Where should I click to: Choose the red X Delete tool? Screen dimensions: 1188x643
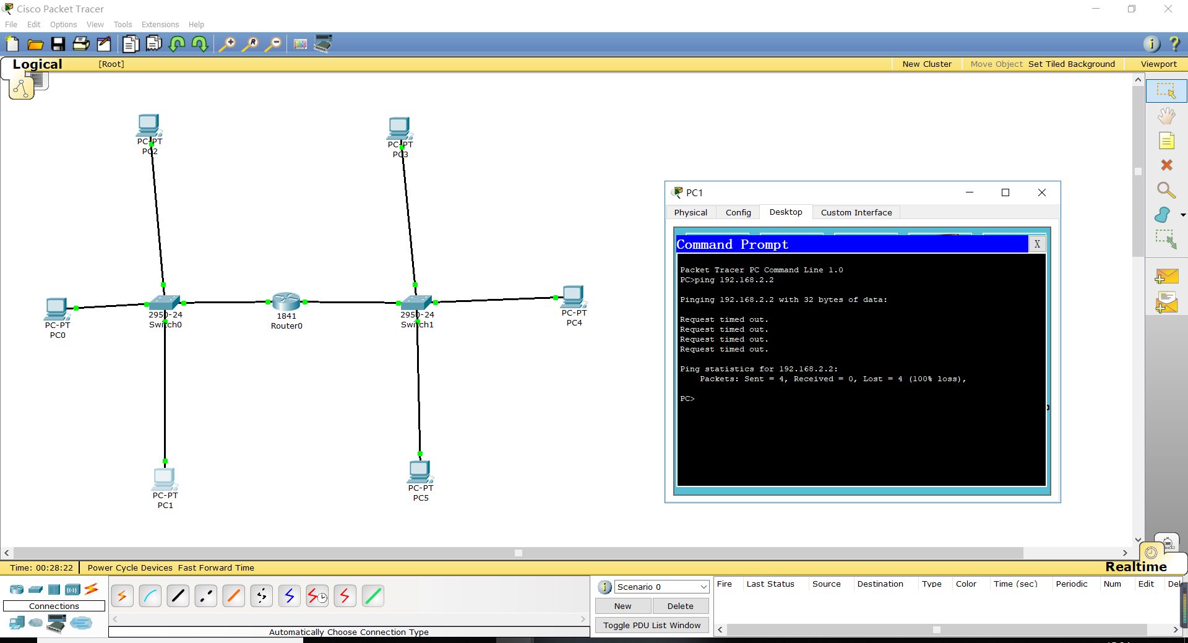1166,165
